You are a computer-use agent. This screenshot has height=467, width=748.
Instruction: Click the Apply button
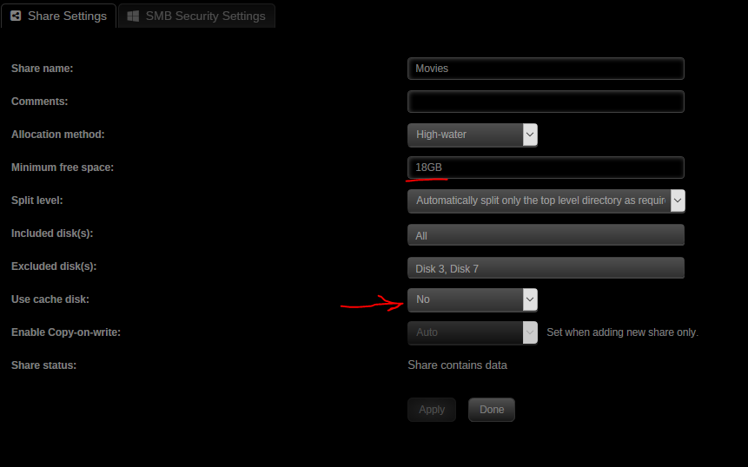pos(432,410)
